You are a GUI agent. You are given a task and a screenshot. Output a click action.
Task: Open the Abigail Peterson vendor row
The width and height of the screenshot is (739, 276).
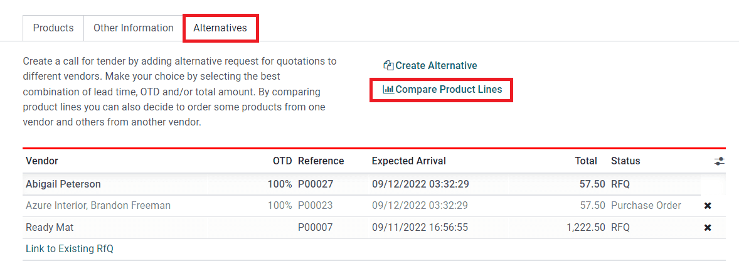click(63, 184)
